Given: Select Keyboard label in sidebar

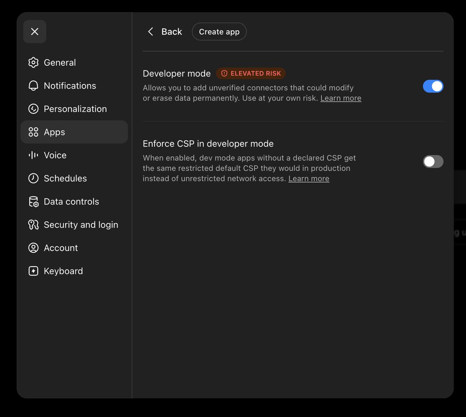Looking at the screenshot, I should point(63,271).
